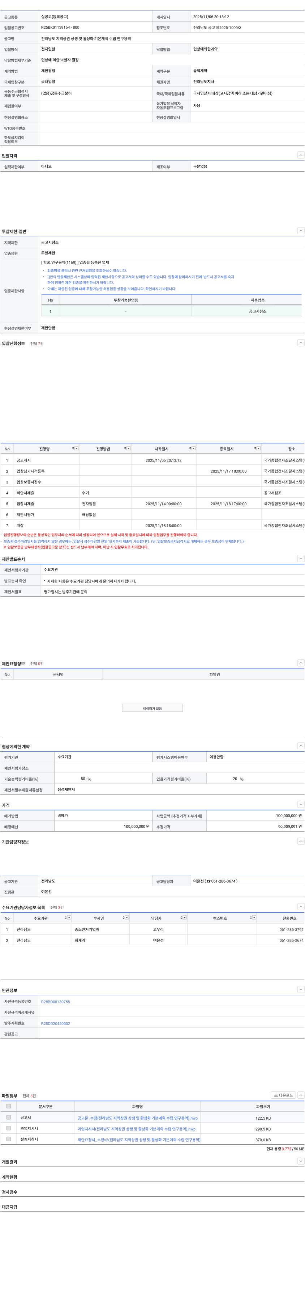Viewport: 305px width, 1297px height.
Task: Click sort icon in 진행명 column header
Action: coord(73,448)
